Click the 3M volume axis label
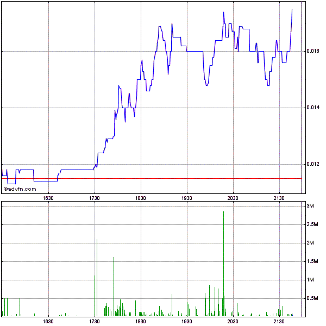Image resolution: width=326 pixels, height=326 pixels. click(310, 206)
